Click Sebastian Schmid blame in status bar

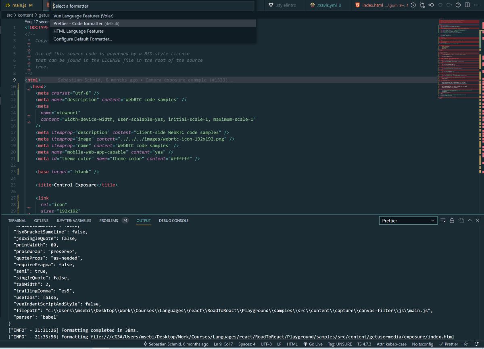tap(176, 344)
